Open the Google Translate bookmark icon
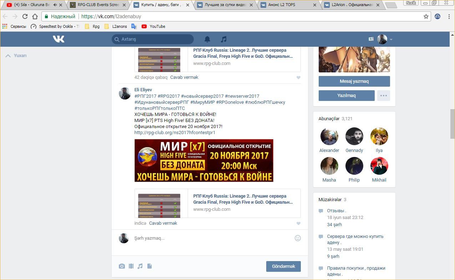This screenshot has height=280, width=455. (x=134, y=26)
